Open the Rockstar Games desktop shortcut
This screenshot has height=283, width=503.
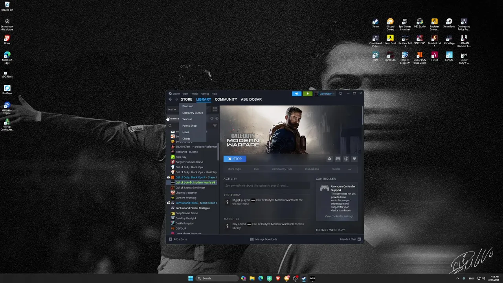coord(434,24)
